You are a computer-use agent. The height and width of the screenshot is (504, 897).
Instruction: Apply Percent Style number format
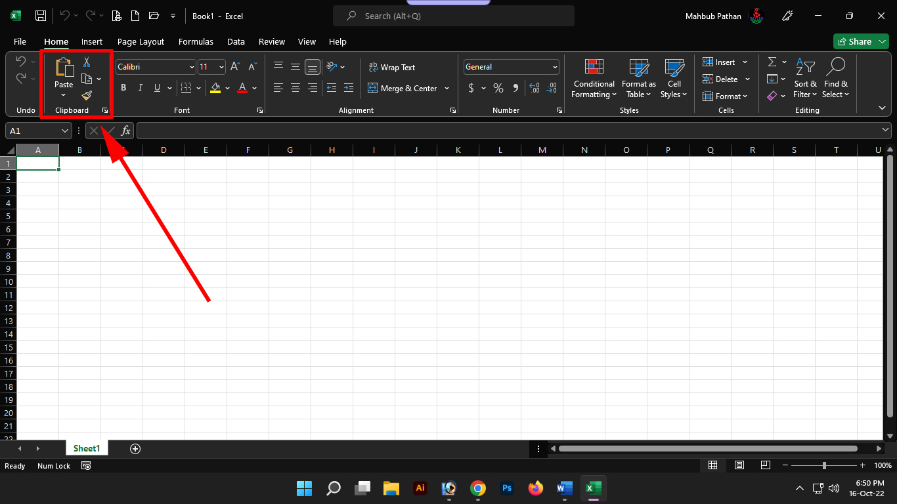click(x=498, y=88)
